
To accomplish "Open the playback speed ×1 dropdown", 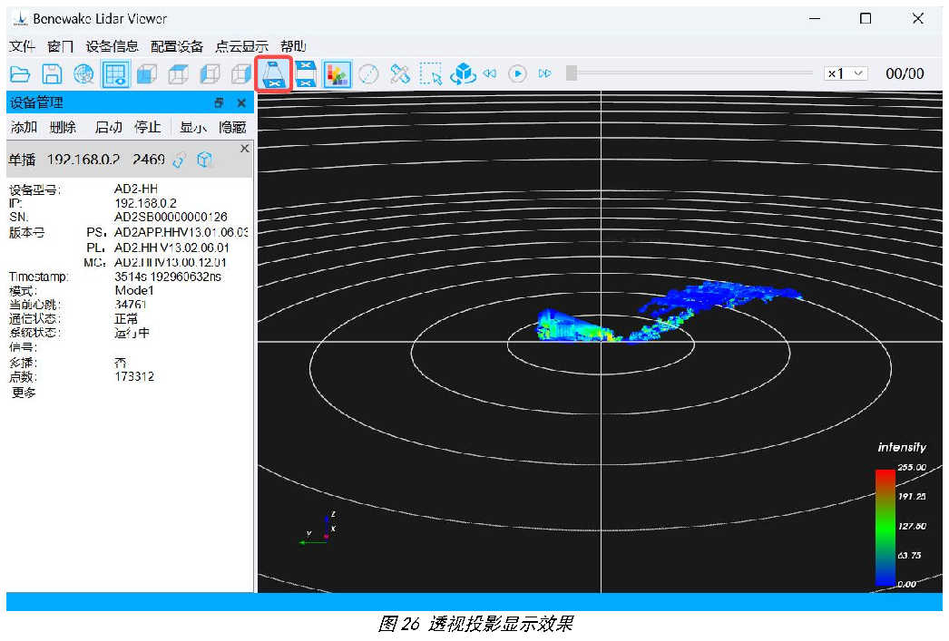I will 846,73.
